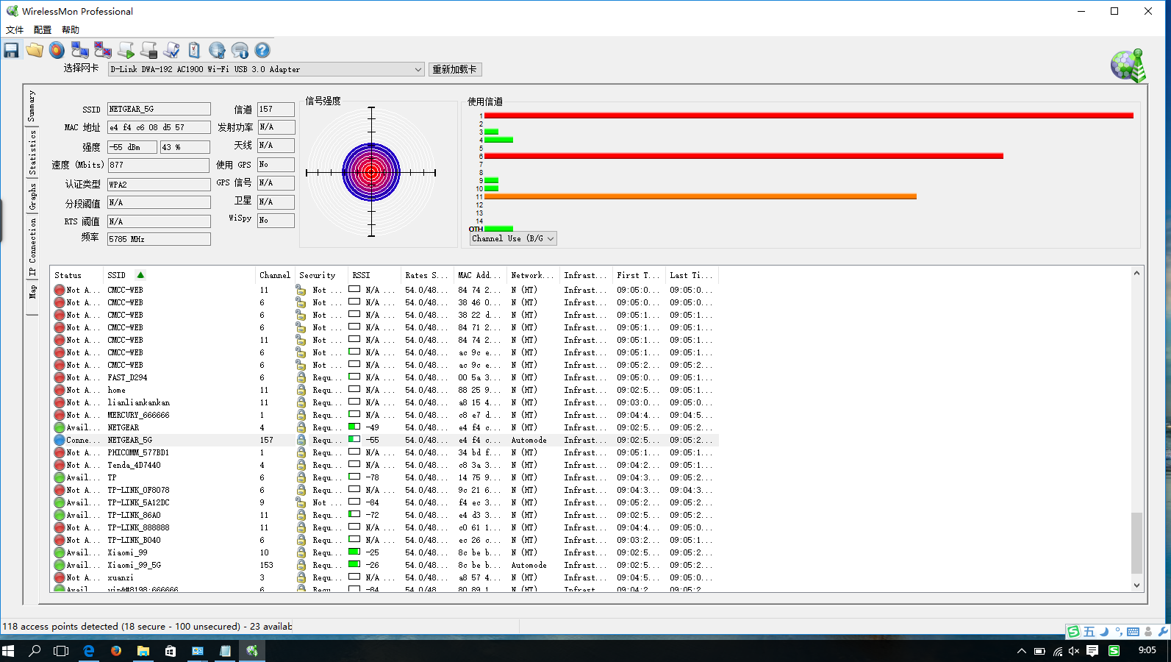Click the red channel 1 usage bar
Screen dimensions: 1171x662
click(x=809, y=115)
